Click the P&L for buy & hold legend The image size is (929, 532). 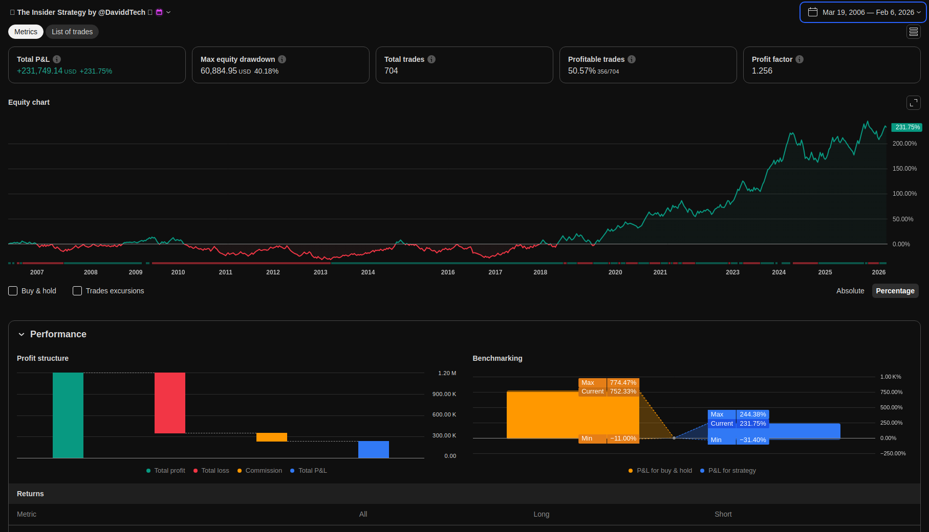pos(660,471)
